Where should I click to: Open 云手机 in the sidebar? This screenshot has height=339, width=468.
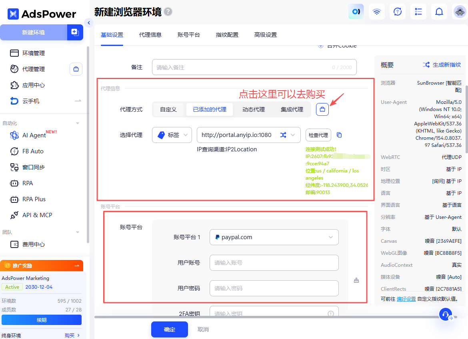coord(25,101)
